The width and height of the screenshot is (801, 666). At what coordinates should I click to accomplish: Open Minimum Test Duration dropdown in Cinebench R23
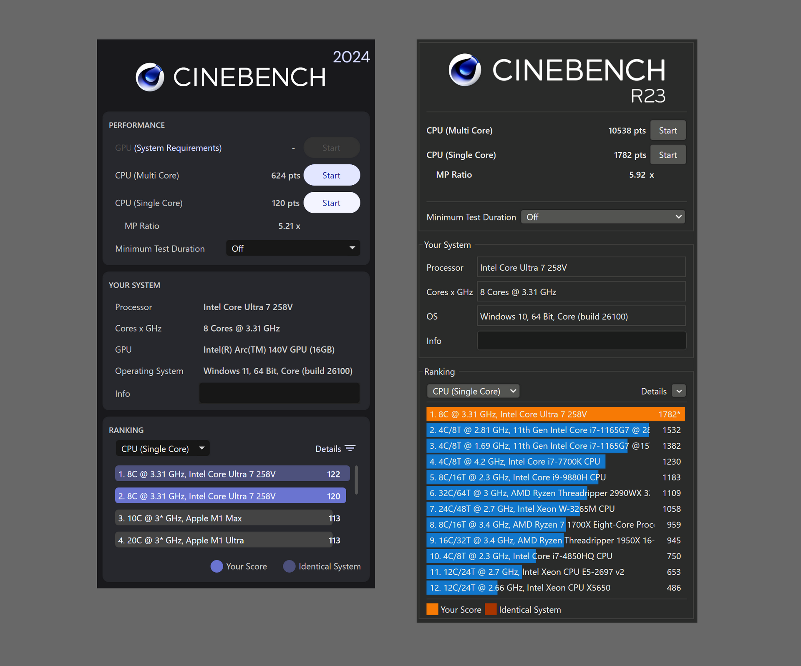click(603, 217)
